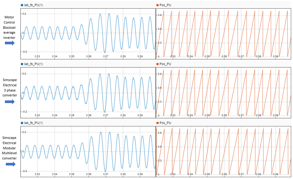This screenshot has width=293, height=179.
Task: Click blue arrow below Modular Multilevel converter label
Action: coord(11,164)
